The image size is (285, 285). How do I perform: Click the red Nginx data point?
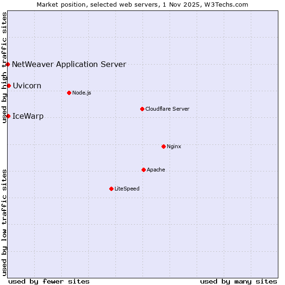163,146
